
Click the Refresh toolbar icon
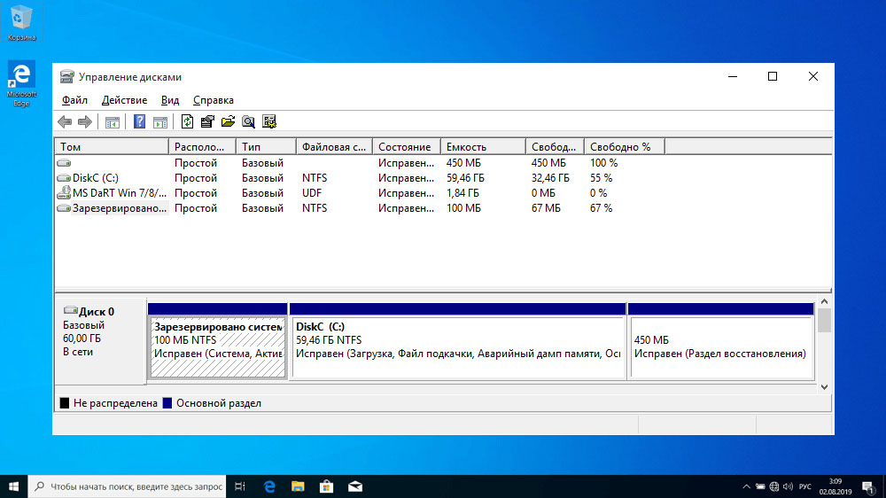(x=187, y=122)
